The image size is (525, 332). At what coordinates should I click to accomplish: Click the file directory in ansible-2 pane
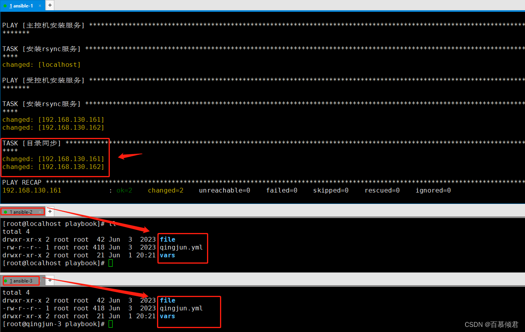point(168,240)
